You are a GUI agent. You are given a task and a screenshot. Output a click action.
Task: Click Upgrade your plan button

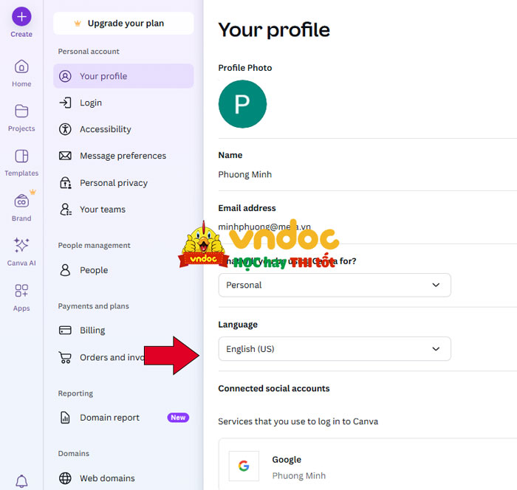pos(123,24)
